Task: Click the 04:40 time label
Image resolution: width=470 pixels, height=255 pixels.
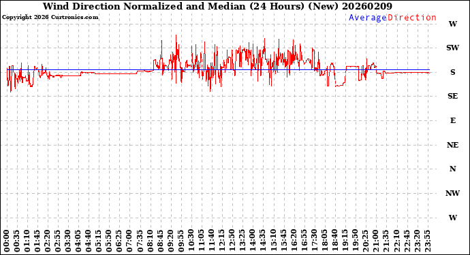Action: (89, 241)
